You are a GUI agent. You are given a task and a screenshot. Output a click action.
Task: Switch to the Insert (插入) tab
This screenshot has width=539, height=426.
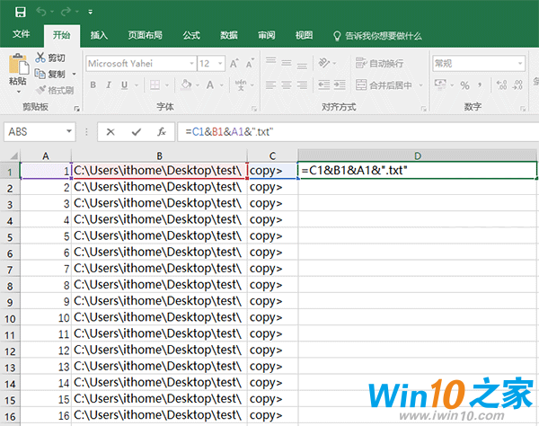point(99,35)
